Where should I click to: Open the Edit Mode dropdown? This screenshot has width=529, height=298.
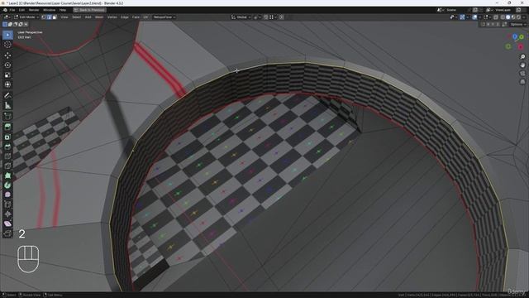(26, 17)
